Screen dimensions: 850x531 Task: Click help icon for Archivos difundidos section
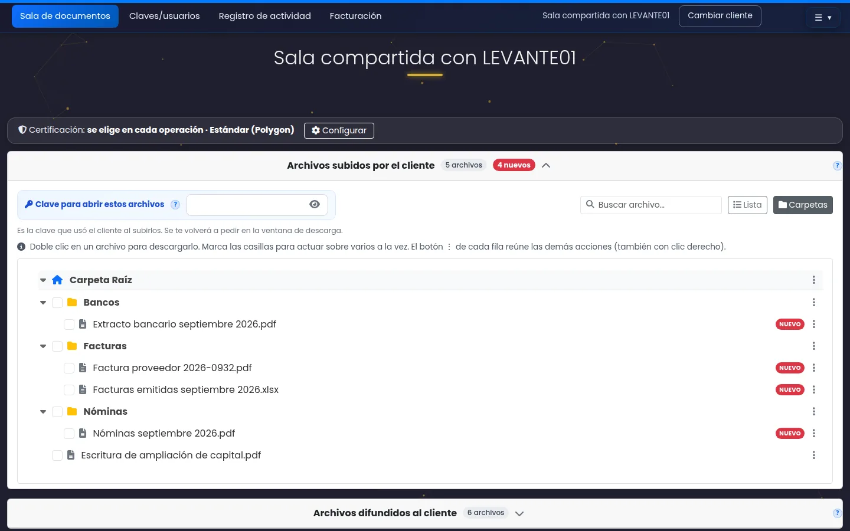pos(837,513)
